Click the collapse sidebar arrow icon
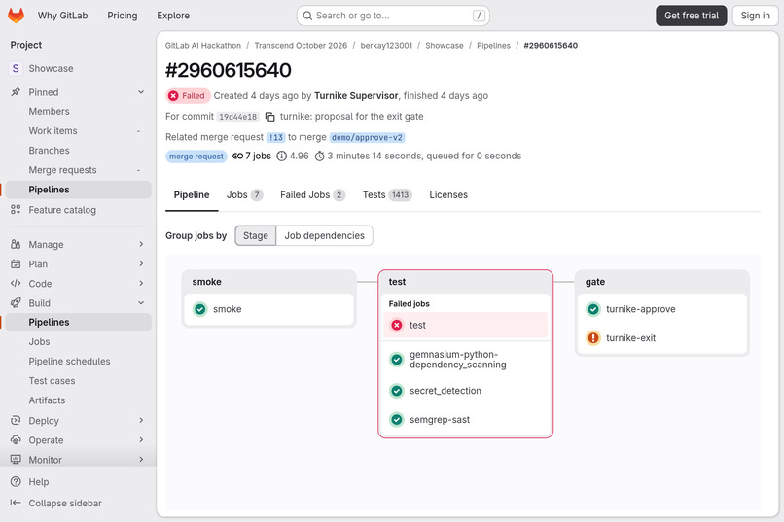Image resolution: width=784 pixels, height=522 pixels. click(x=16, y=503)
